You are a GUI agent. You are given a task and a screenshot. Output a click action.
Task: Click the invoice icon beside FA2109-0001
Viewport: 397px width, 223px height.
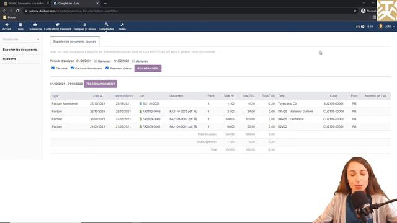point(141,126)
